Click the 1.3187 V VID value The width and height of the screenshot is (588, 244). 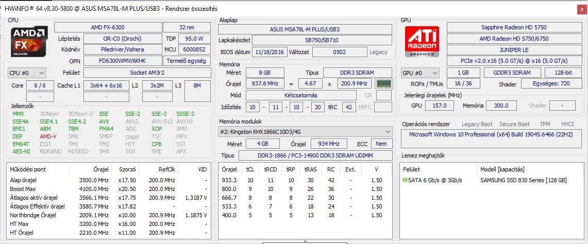click(196, 198)
